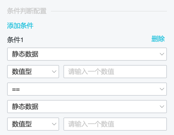
Task: Open the == comparison operator dropdown
Action: coord(87,89)
